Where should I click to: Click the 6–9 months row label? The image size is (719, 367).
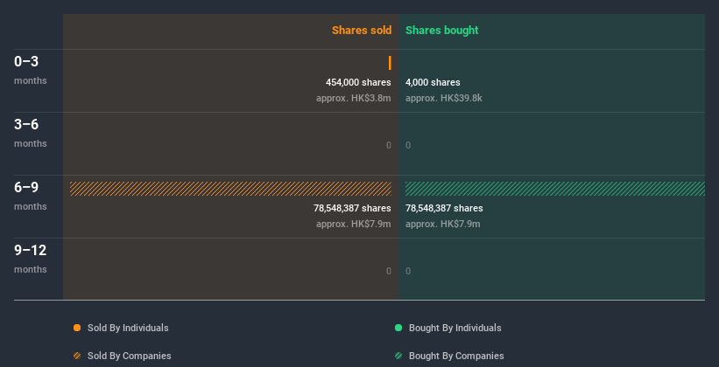coord(31,196)
